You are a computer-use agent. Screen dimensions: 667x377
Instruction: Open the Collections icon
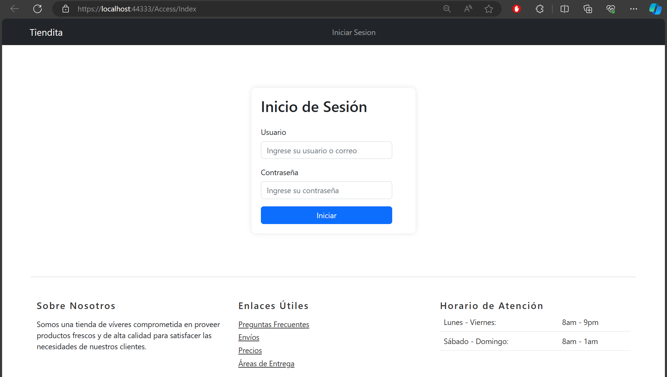[587, 9]
